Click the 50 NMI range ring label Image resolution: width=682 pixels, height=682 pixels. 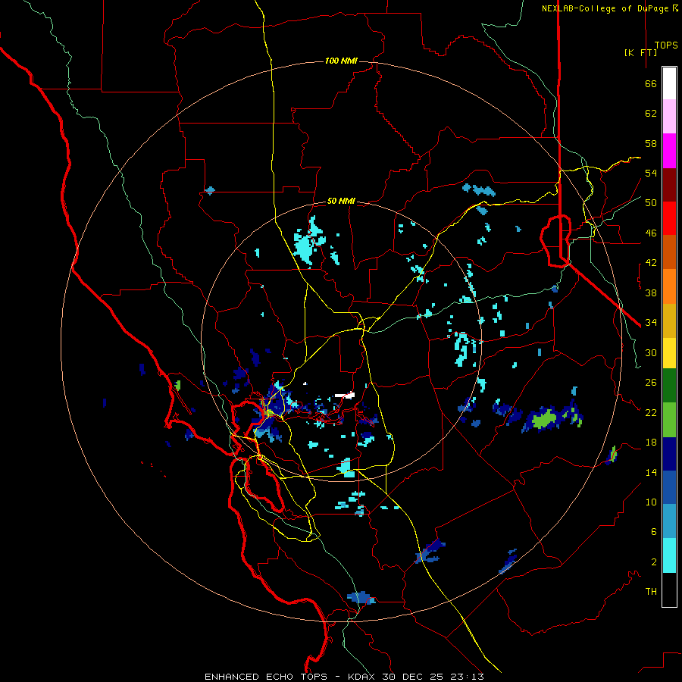[341, 201]
